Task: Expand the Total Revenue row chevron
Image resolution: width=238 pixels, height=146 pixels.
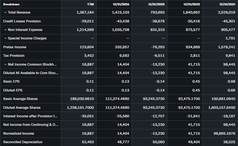Action: pos(5,12)
